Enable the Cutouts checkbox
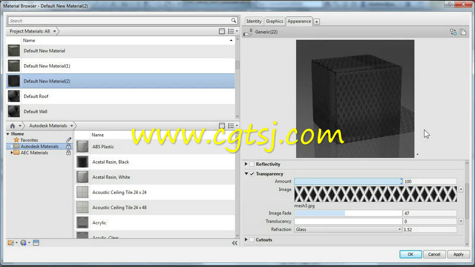Screen dimensions: 475x267 click(252, 240)
